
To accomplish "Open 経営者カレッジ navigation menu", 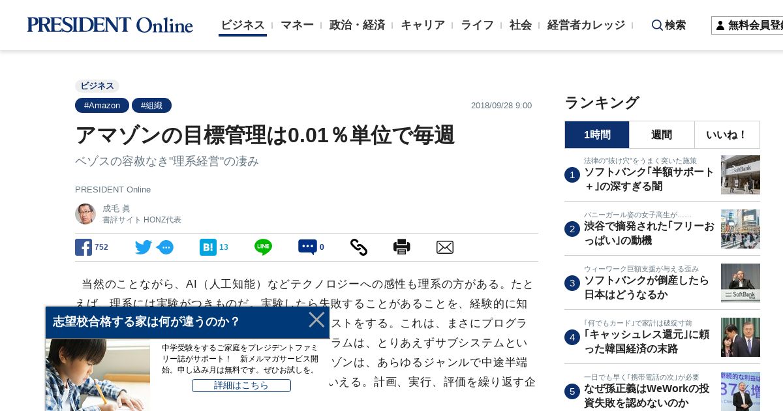I will coord(586,25).
